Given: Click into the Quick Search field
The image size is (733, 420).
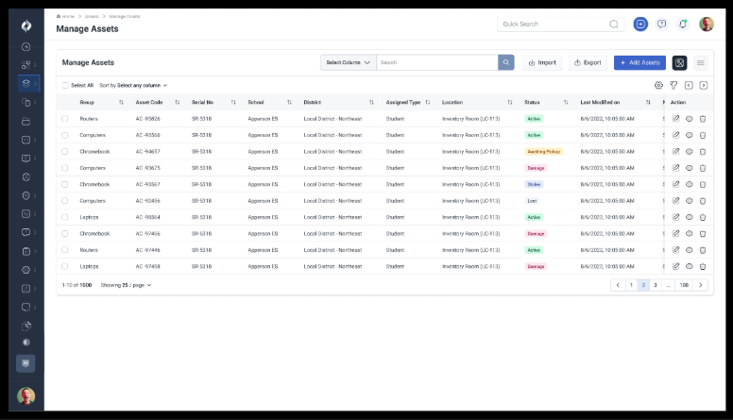Looking at the screenshot, I should click(553, 25).
